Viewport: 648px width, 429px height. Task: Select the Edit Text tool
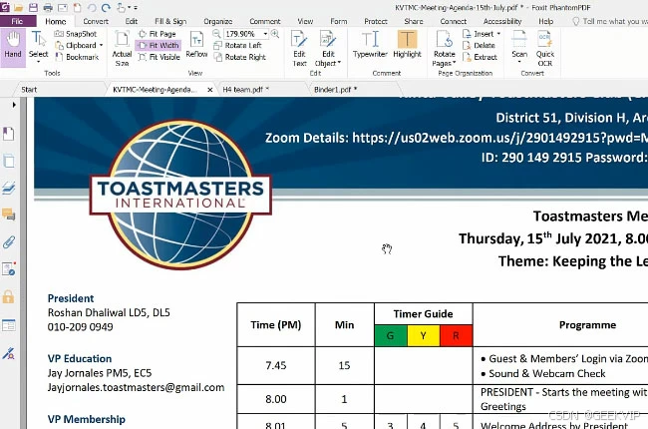click(299, 49)
